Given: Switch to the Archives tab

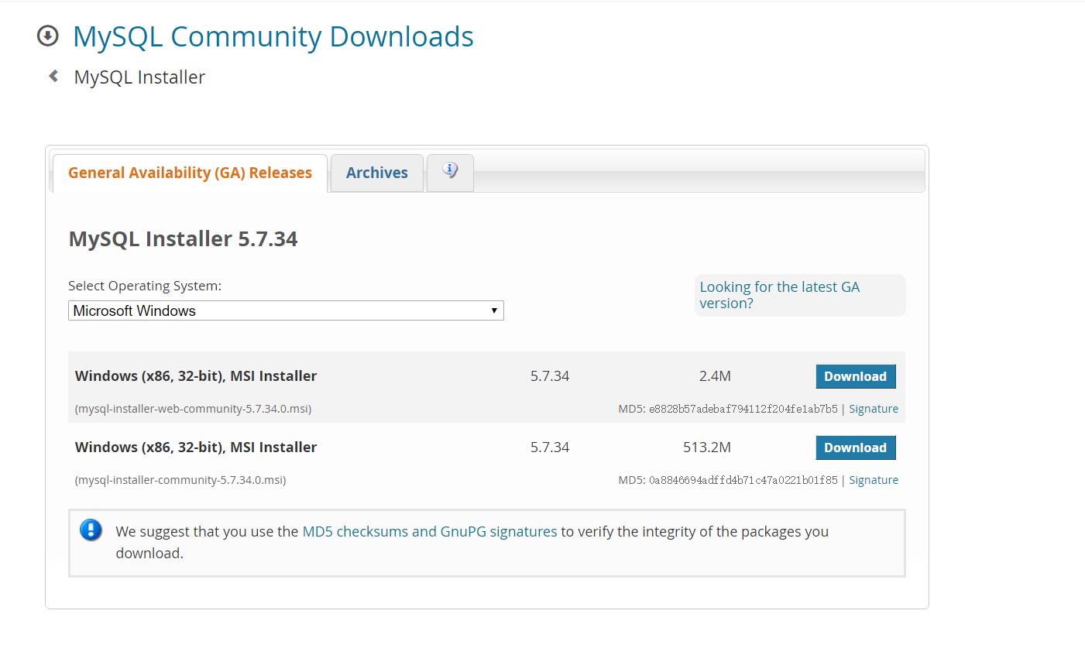Looking at the screenshot, I should click(377, 173).
